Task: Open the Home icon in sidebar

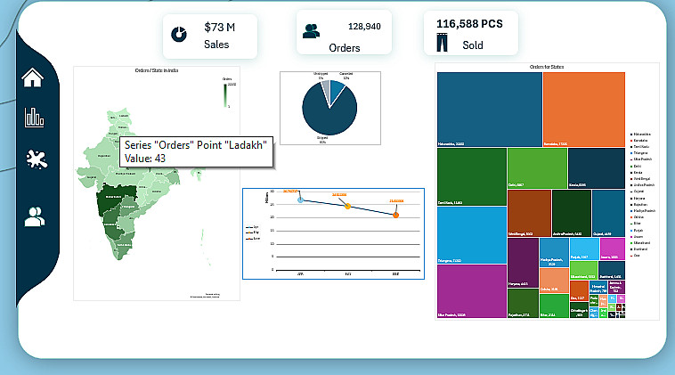Action: point(33,77)
